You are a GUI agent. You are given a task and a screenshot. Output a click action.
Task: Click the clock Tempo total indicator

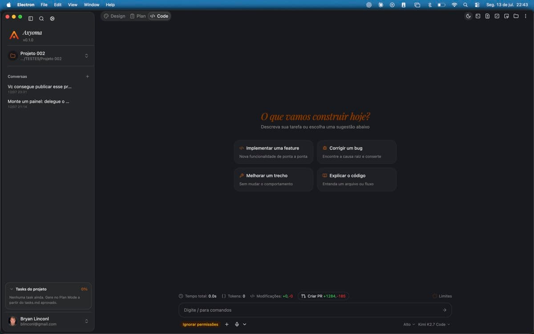point(198,296)
